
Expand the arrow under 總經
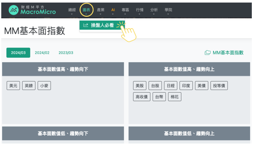point(72,14)
